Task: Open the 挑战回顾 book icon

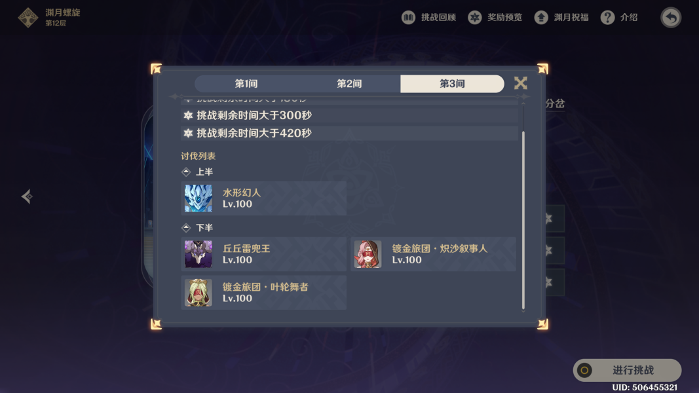Action: pos(408,18)
